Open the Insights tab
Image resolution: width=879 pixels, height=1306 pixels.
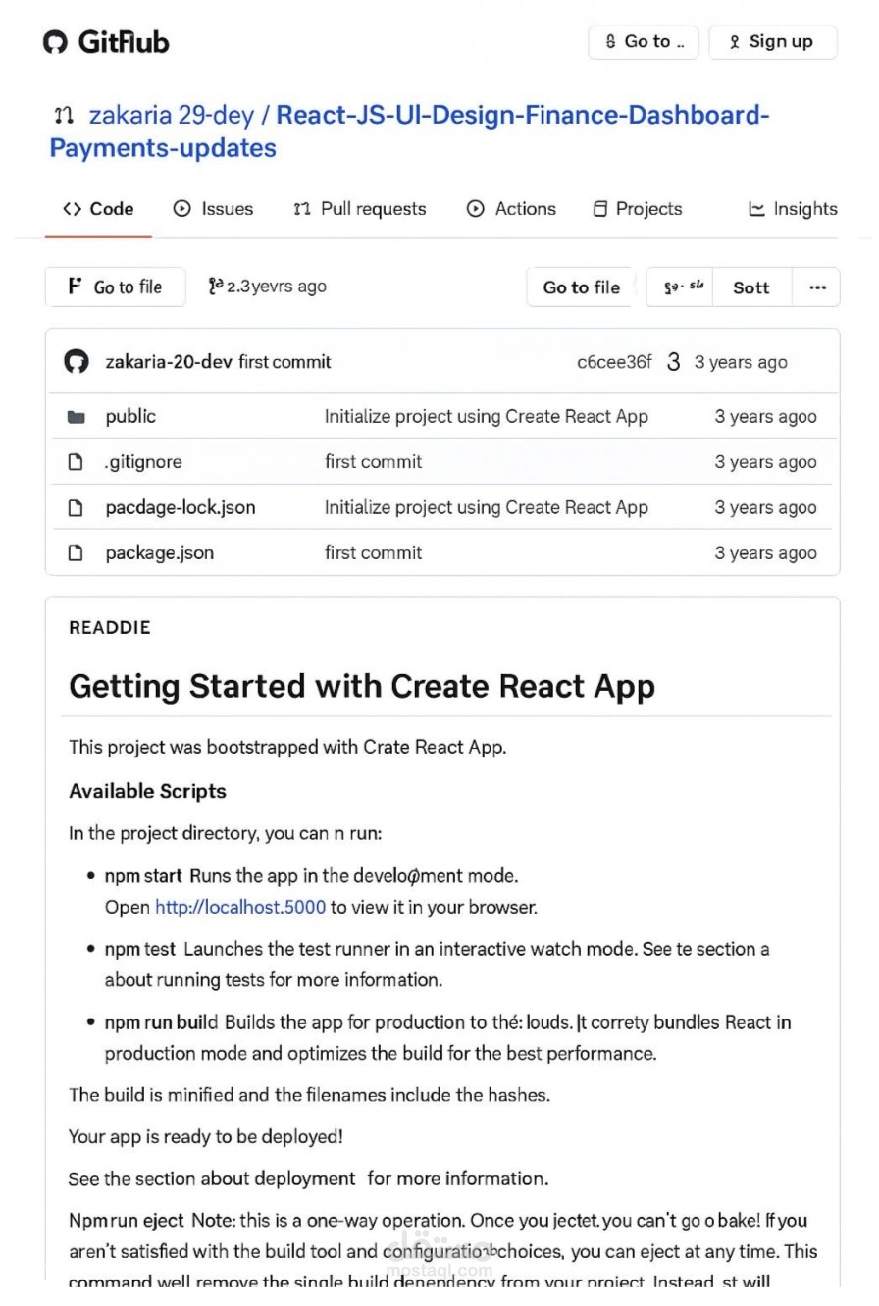point(793,209)
